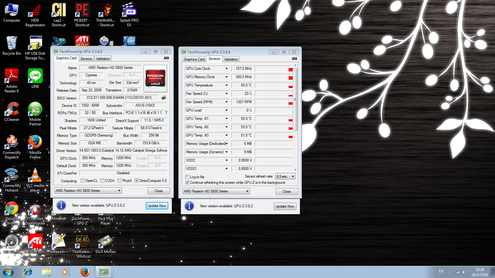Click Close button in the Sensors window
The width and height of the screenshot is (495, 278).
(287, 192)
